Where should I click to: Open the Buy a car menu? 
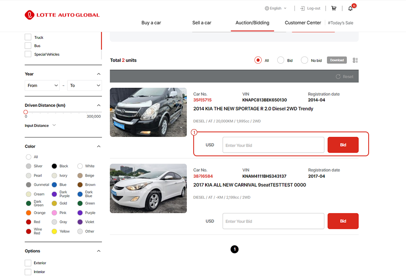(151, 23)
